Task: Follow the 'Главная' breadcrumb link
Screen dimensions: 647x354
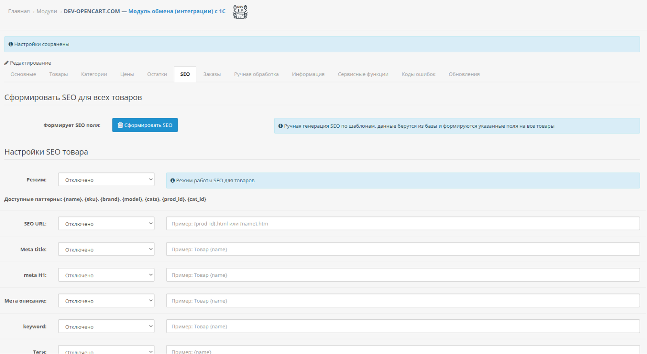Action: (x=19, y=11)
